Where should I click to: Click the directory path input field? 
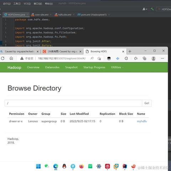(73, 103)
